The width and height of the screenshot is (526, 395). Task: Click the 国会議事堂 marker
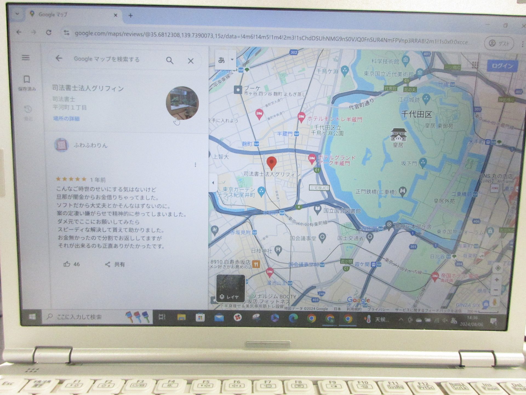322,238
